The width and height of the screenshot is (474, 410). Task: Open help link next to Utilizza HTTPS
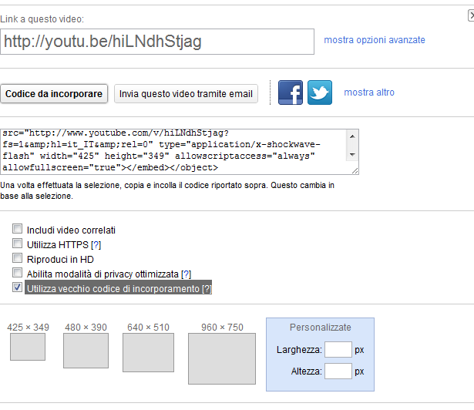tap(96, 244)
